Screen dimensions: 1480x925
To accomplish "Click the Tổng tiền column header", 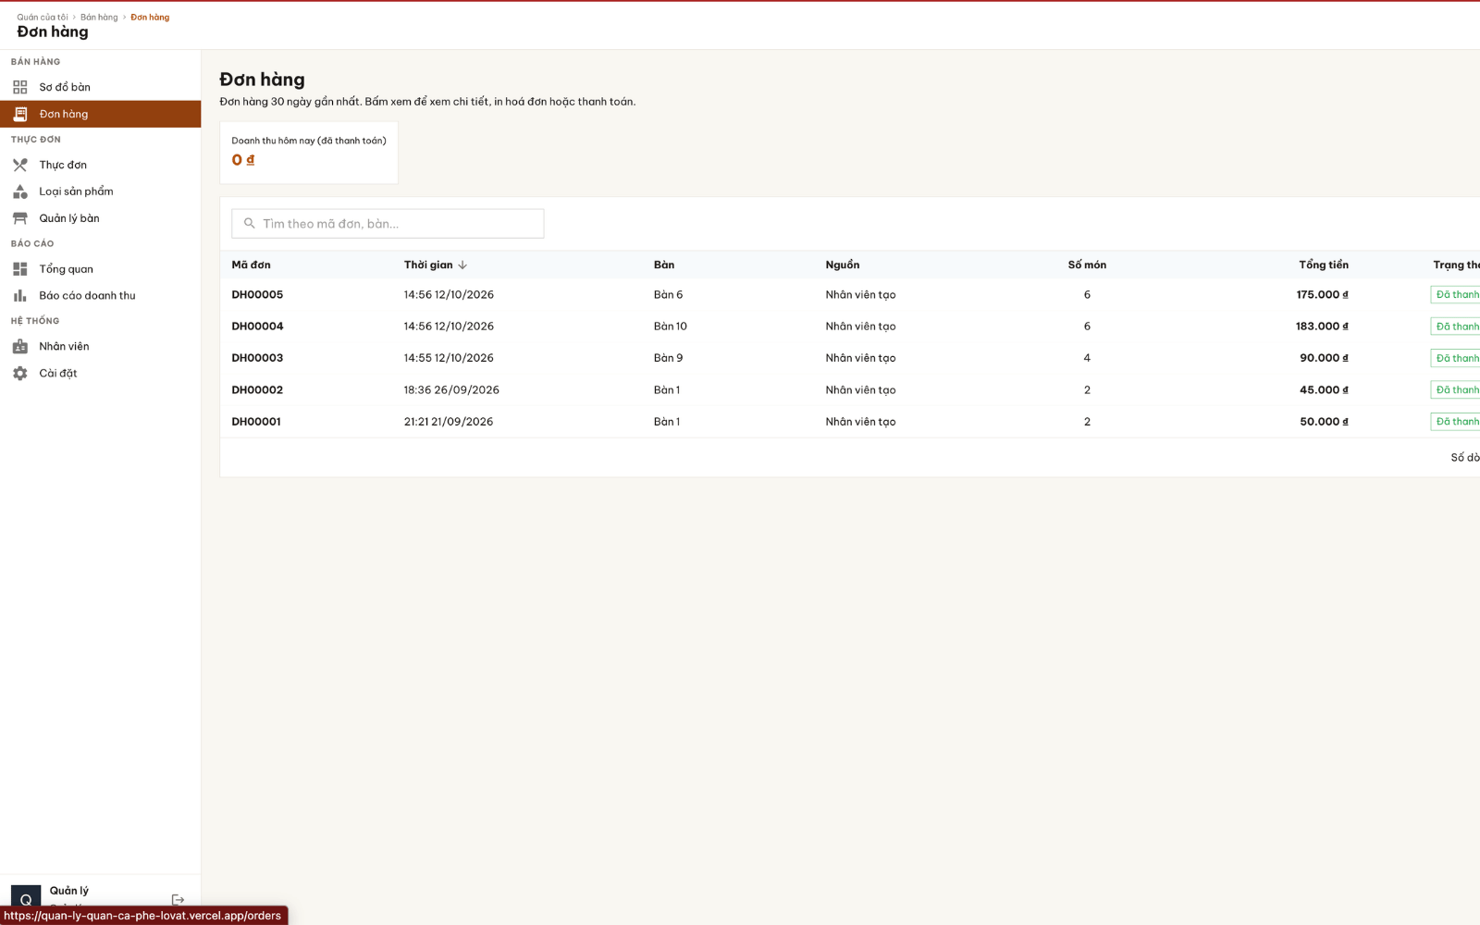I will tap(1324, 265).
